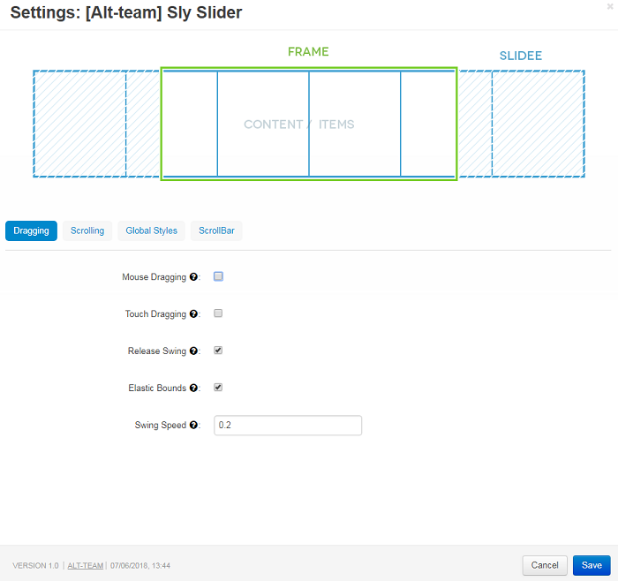This screenshot has height=581, width=618.
Task: Open the Global Styles tab
Action: click(x=151, y=230)
